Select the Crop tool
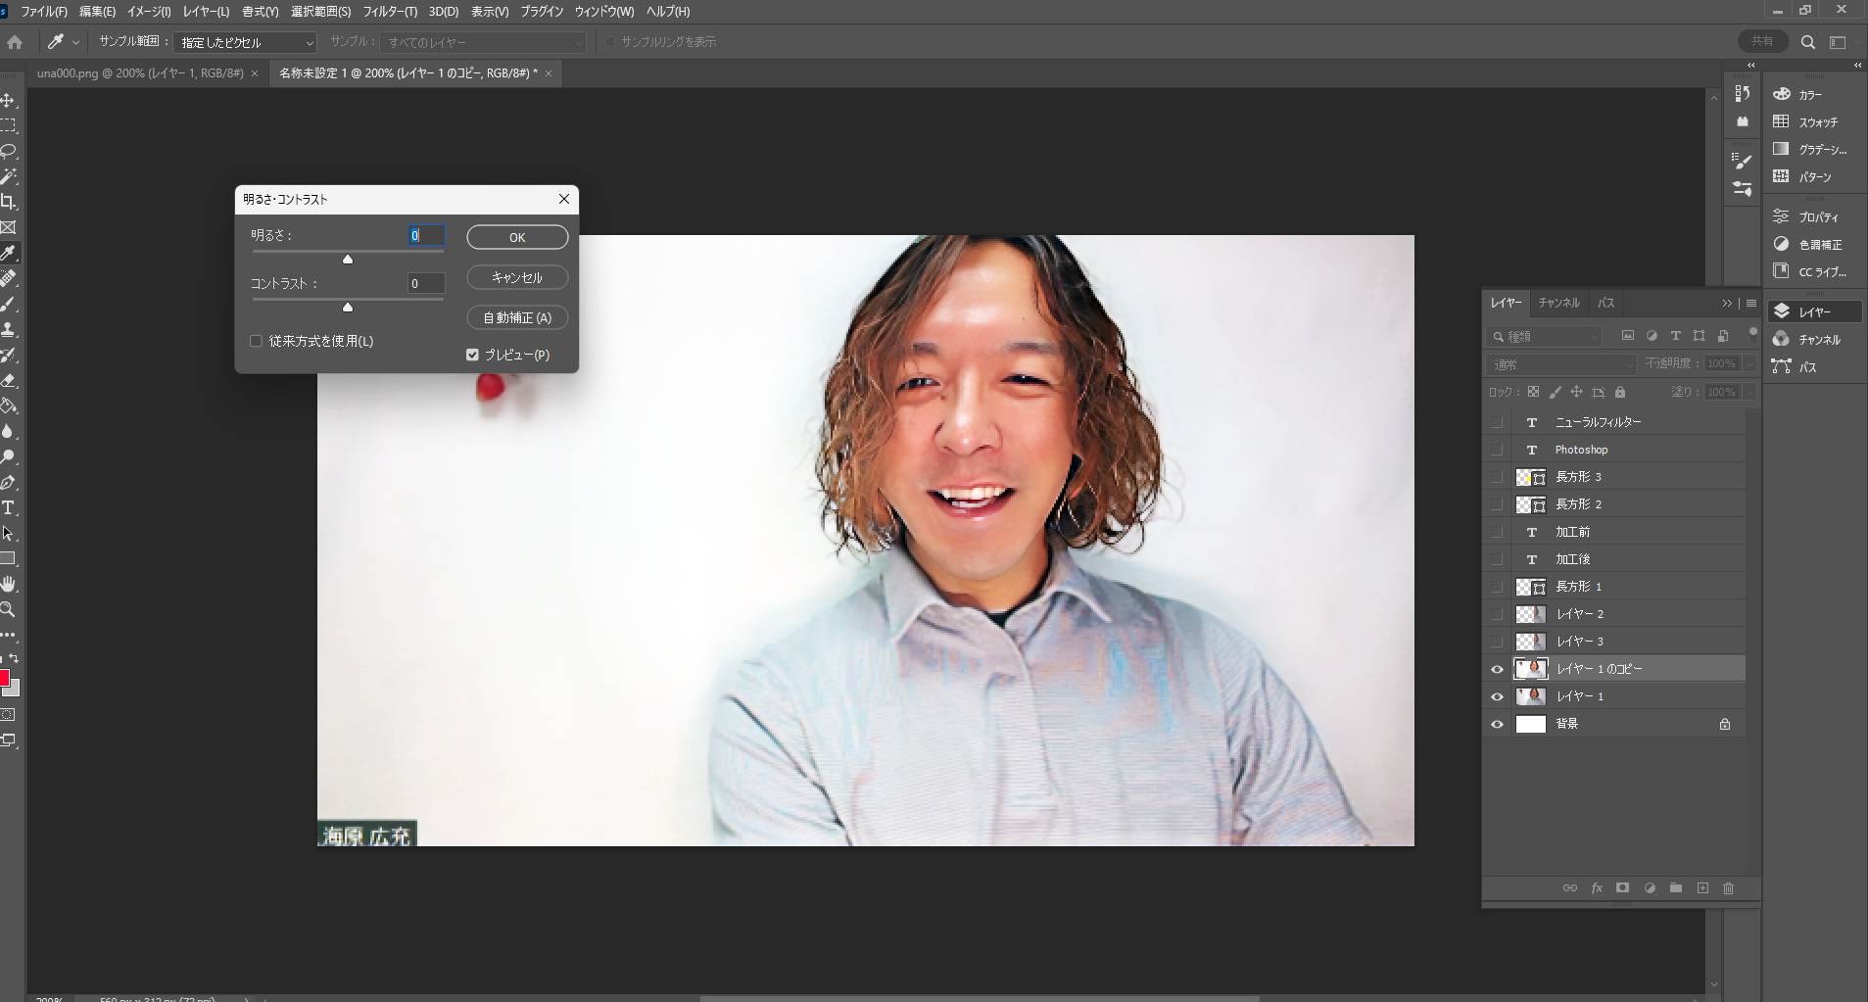Screen dimensions: 1868x1002 pyautogui.click(x=8, y=202)
